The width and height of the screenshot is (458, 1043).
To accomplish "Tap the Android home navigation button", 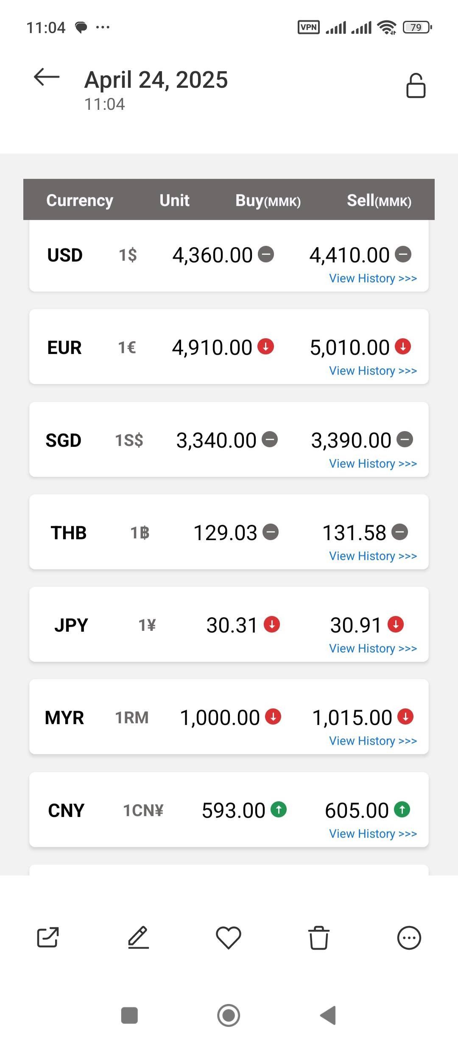I will (229, 1015).
